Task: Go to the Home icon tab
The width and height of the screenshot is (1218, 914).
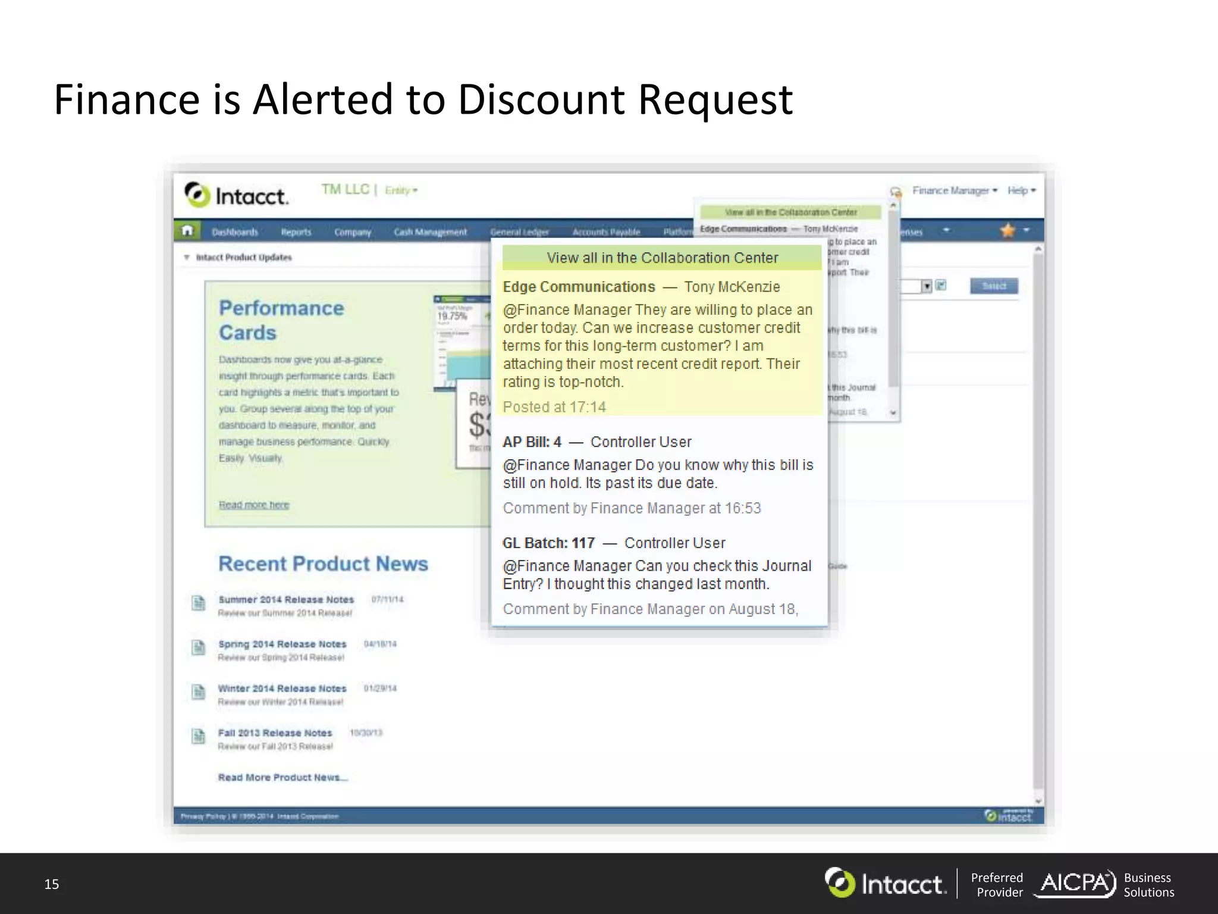Action: tap(187, 230)
